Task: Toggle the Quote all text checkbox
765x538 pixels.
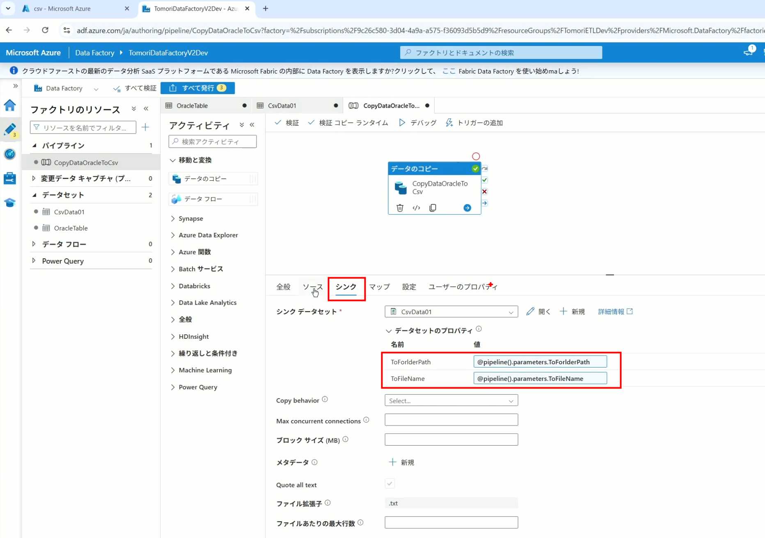Action: (x=389, y=484)
